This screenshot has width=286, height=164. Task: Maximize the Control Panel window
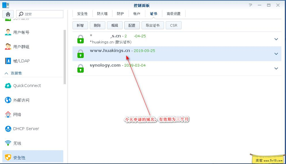tap(269, 5)
